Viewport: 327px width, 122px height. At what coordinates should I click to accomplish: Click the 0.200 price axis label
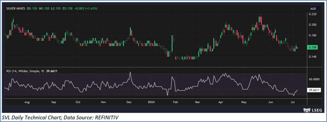pyautogui.click(x=312, y=25)
